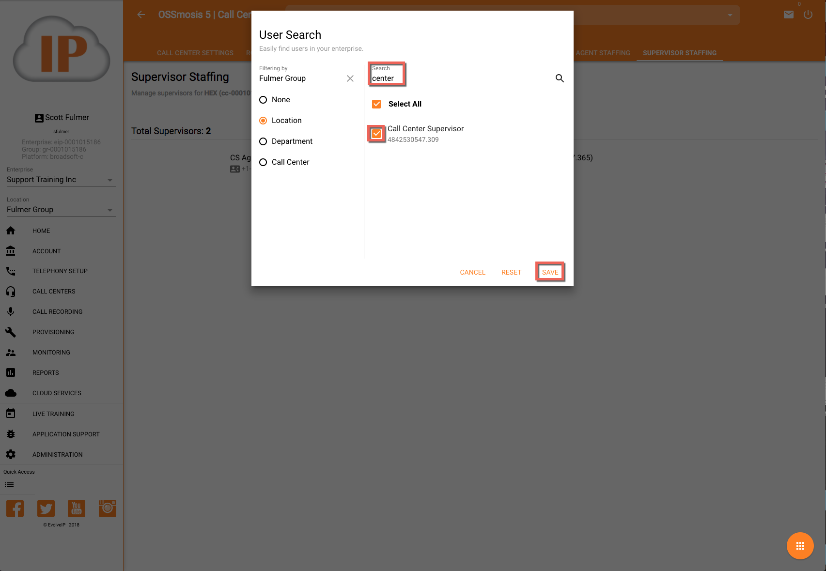Select the Department radio filter
826x571 pixels.
point(263,141)
